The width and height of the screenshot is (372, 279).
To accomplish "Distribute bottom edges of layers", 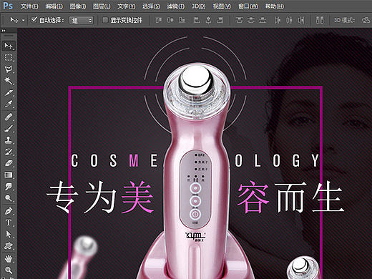I will point(263,20).
